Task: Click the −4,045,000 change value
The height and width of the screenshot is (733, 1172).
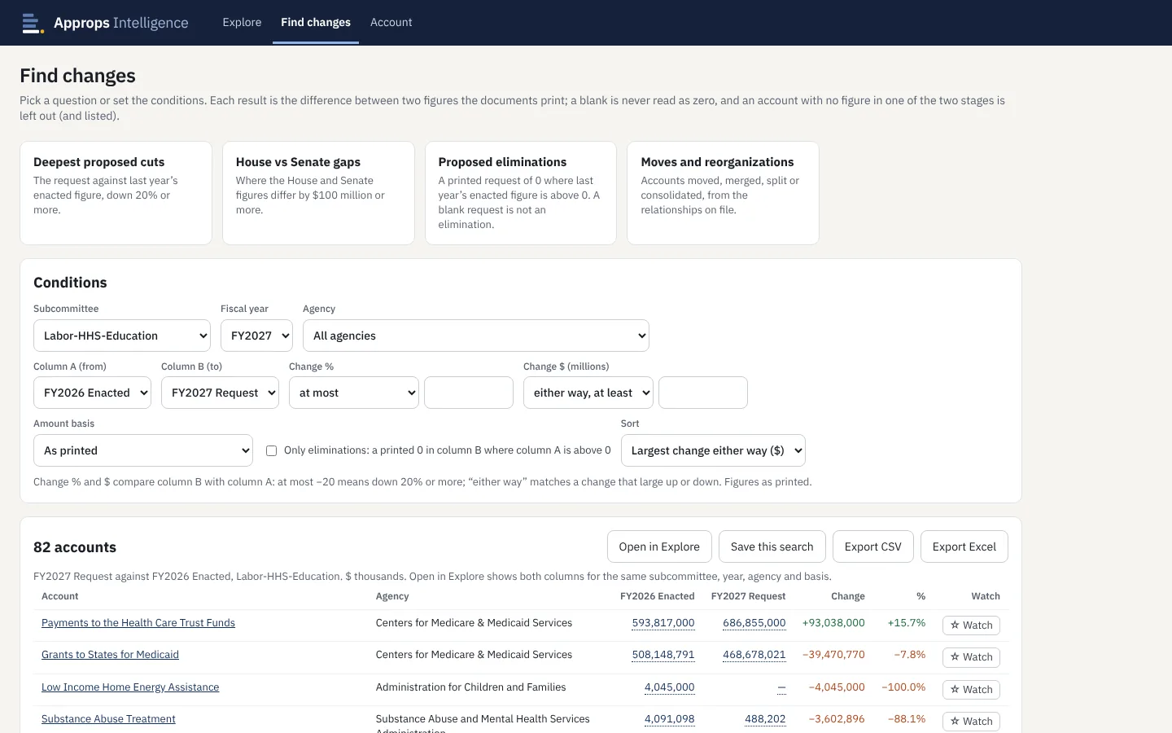Action: point(837,687)
